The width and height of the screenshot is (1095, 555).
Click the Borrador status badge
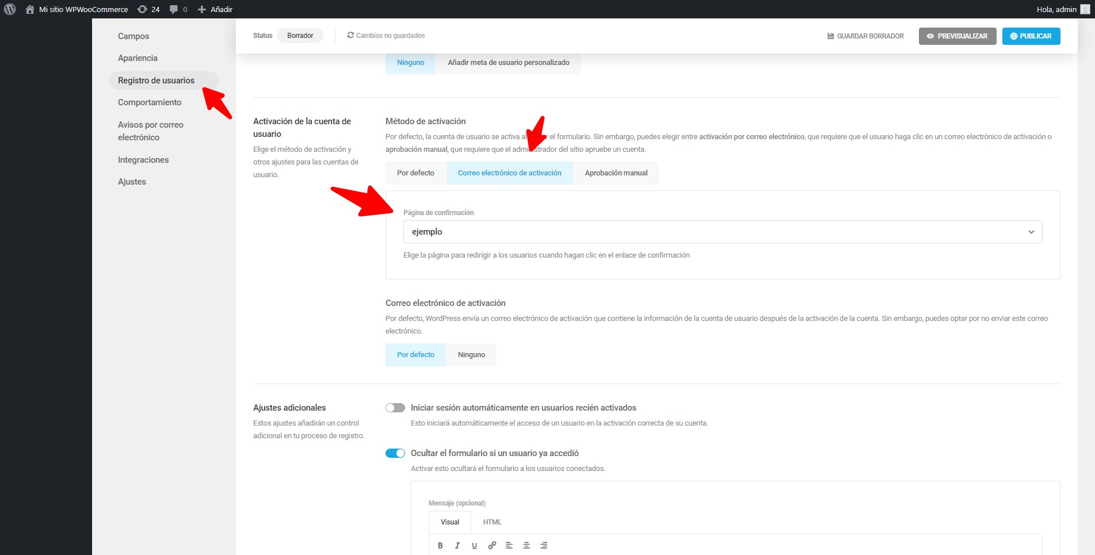[300, 36]
